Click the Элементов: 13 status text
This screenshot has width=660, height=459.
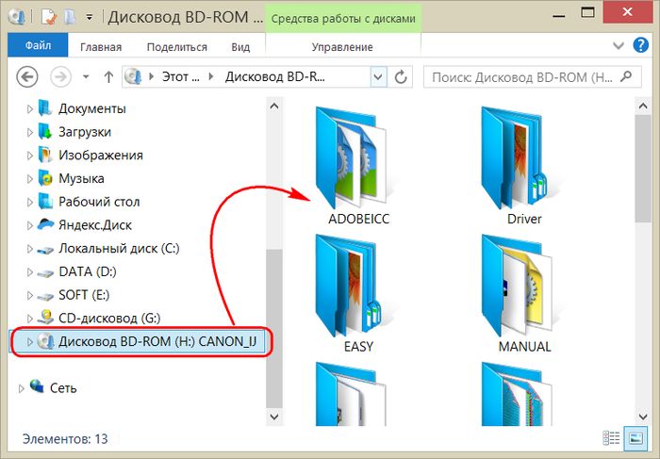click(x=65, y=439)
